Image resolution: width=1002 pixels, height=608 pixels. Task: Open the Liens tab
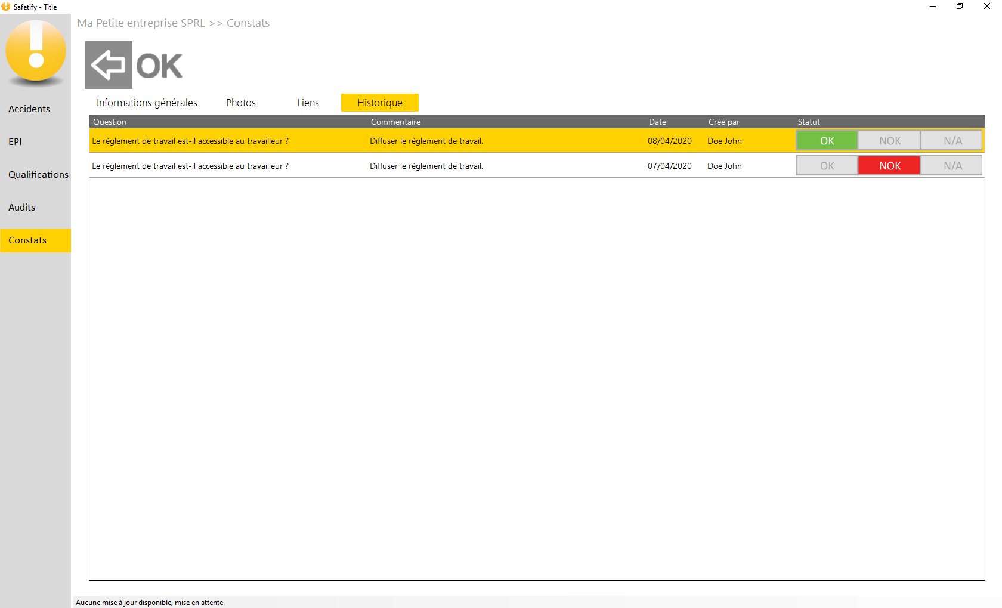308,103
